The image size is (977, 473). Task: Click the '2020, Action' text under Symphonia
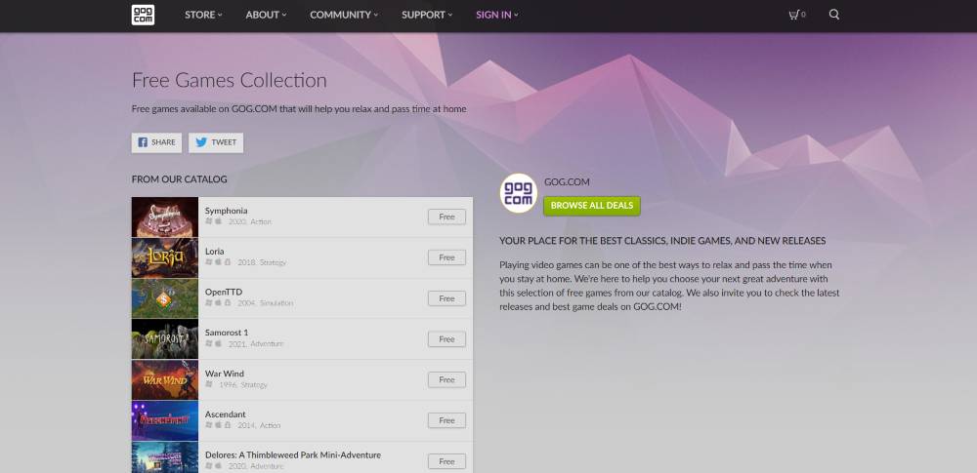(250, 221)
